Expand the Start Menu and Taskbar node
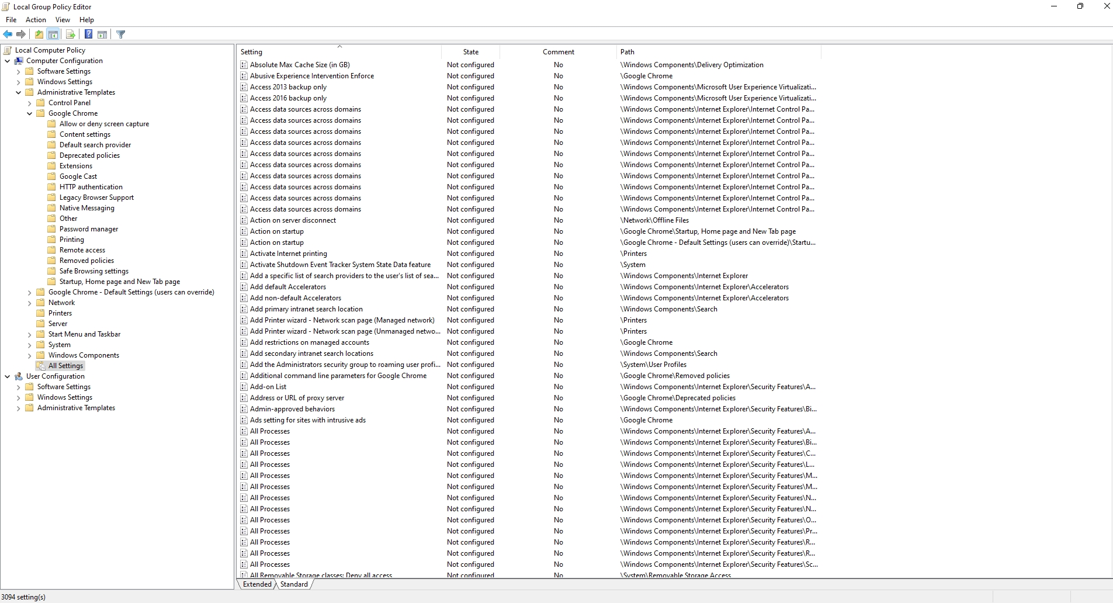 (x=30, y=334)
